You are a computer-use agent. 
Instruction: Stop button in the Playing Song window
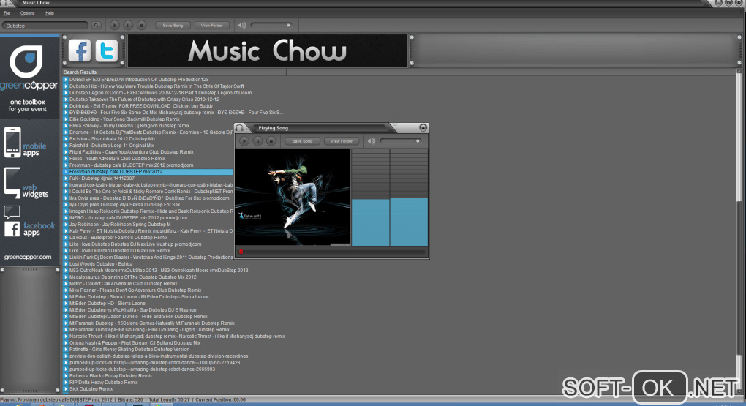pyautogui.click(x=271, y=141)
